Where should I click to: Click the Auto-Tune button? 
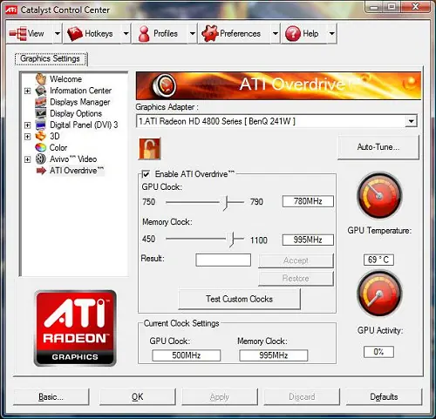click(378, 147)
